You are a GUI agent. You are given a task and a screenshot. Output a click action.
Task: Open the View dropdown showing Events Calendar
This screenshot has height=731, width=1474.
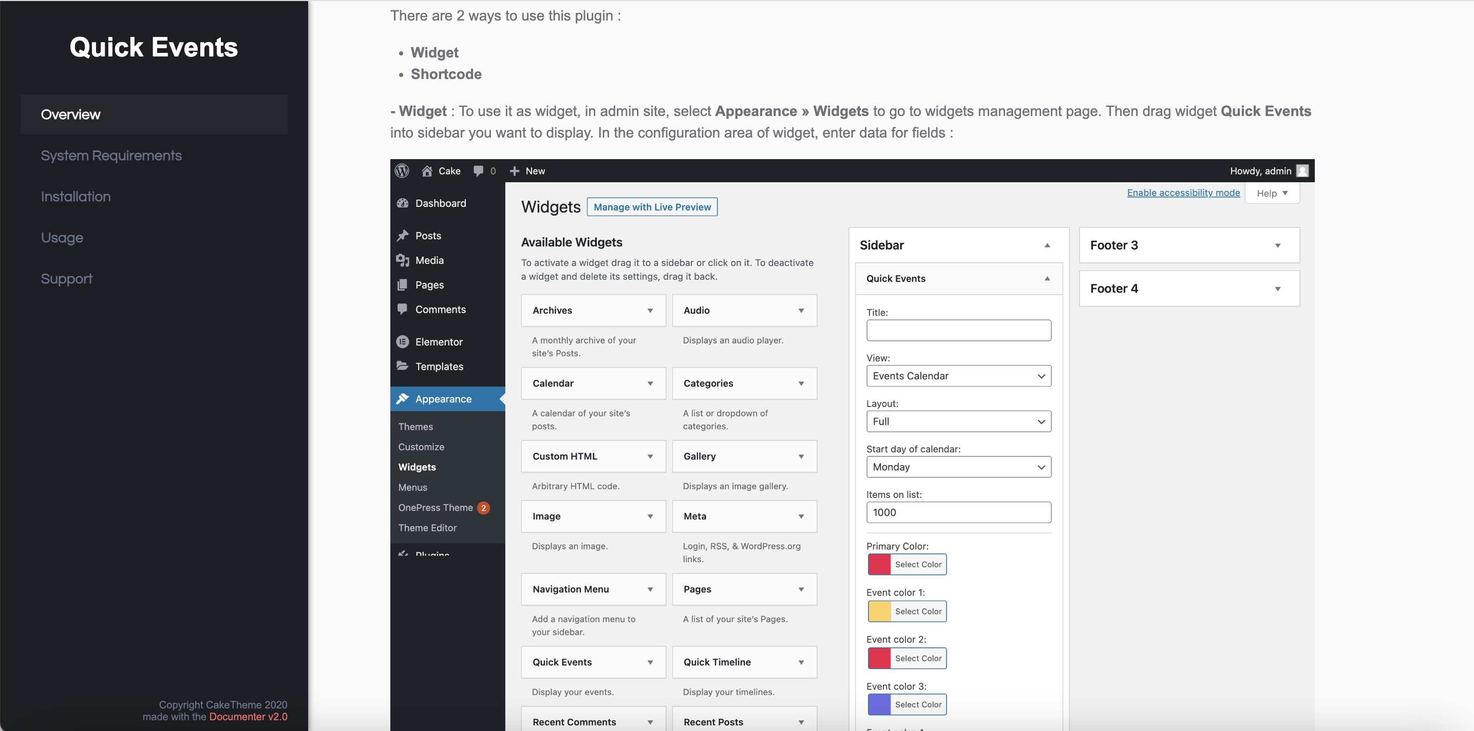tap(958, 376)
